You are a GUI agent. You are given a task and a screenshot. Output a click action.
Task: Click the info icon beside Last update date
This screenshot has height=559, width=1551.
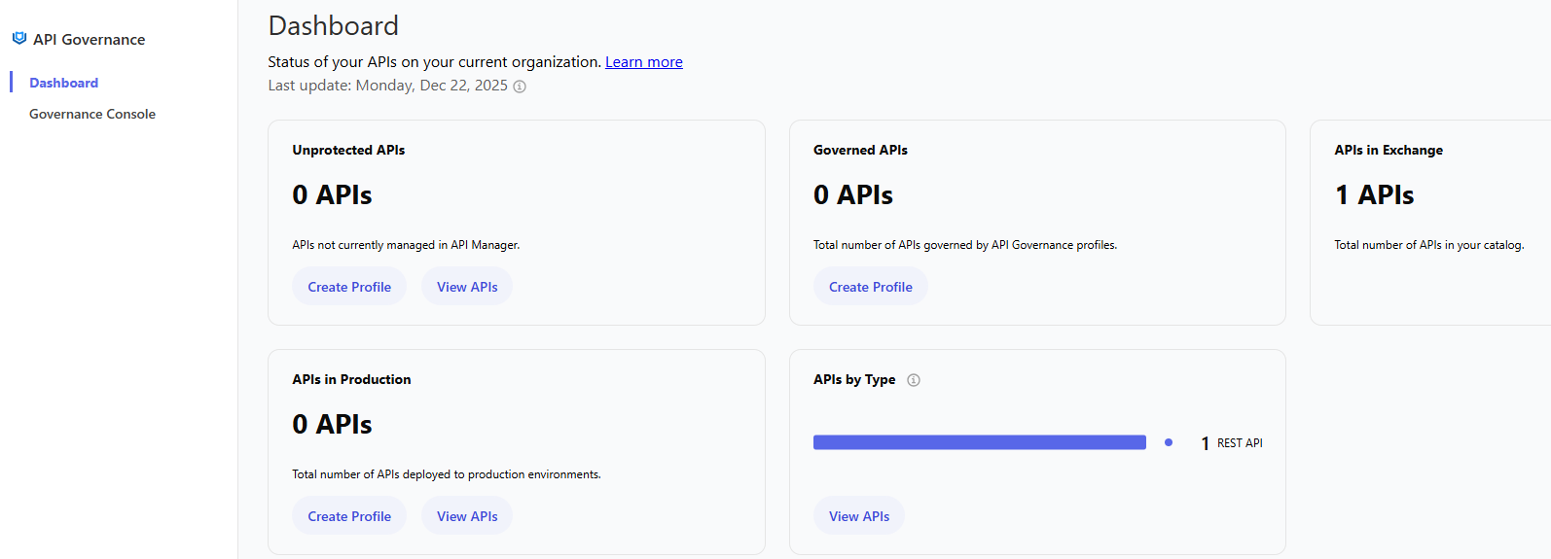tap(520, 87)
